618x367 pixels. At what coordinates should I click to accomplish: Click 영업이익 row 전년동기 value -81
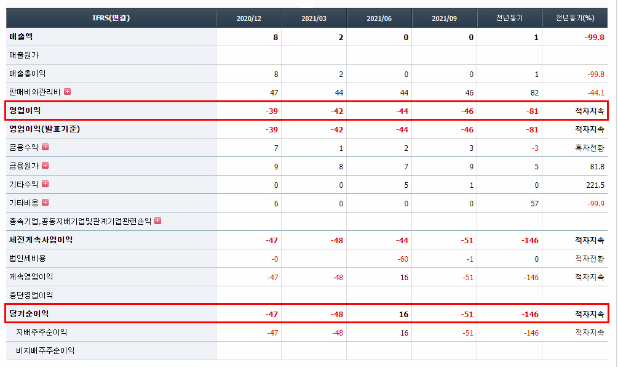point(532,111)
